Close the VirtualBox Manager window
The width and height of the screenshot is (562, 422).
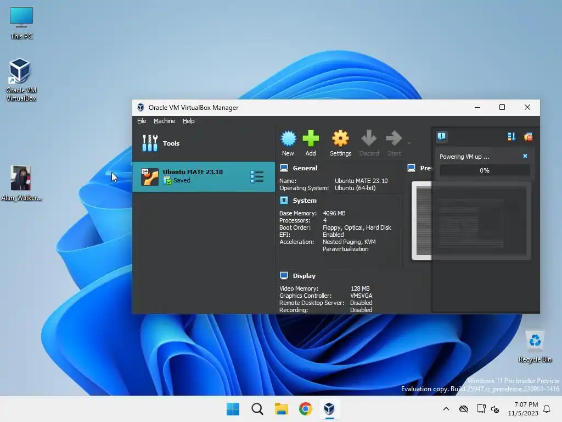pos(527,107)
